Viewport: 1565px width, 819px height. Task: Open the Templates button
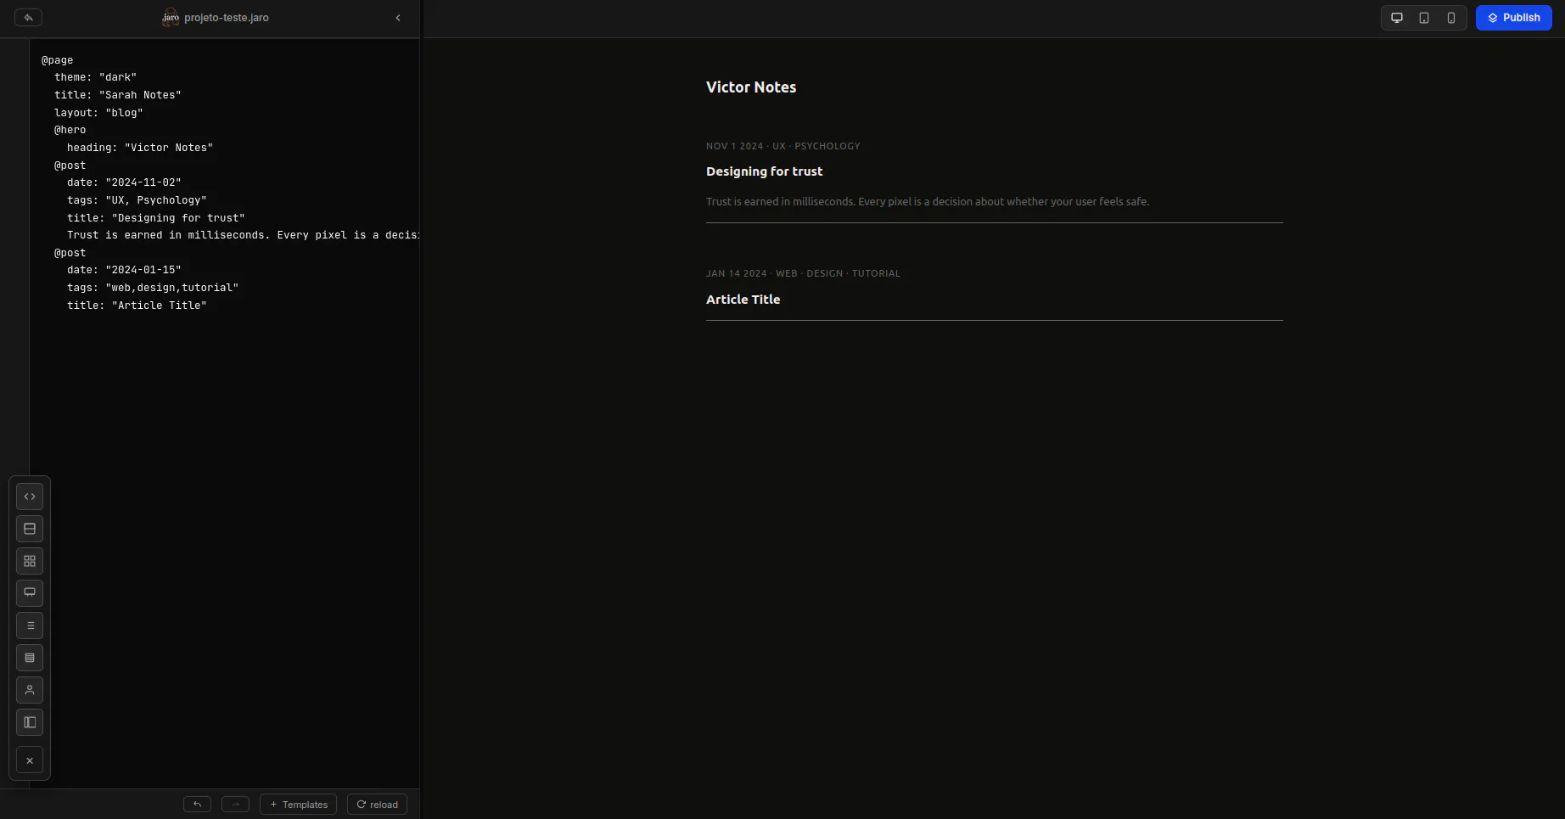pos(299,805)
